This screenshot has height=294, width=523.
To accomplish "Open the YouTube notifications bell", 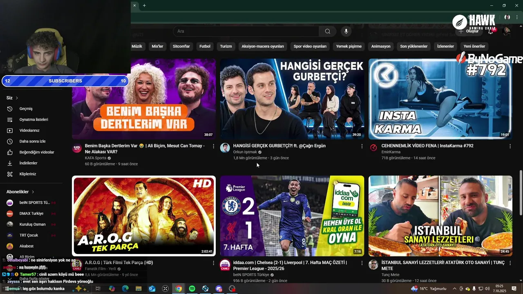I will click(x=492, y=31).
